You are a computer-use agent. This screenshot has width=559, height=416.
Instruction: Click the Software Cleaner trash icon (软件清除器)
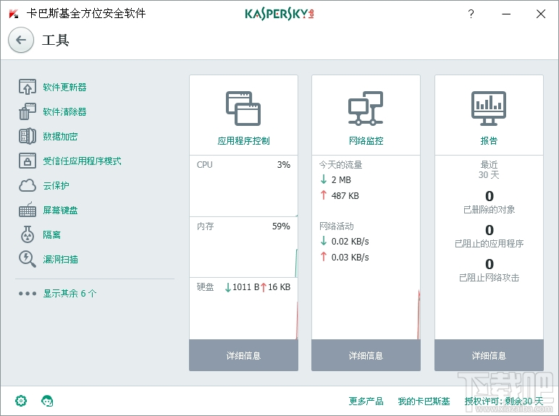click(x=28, y=111)
